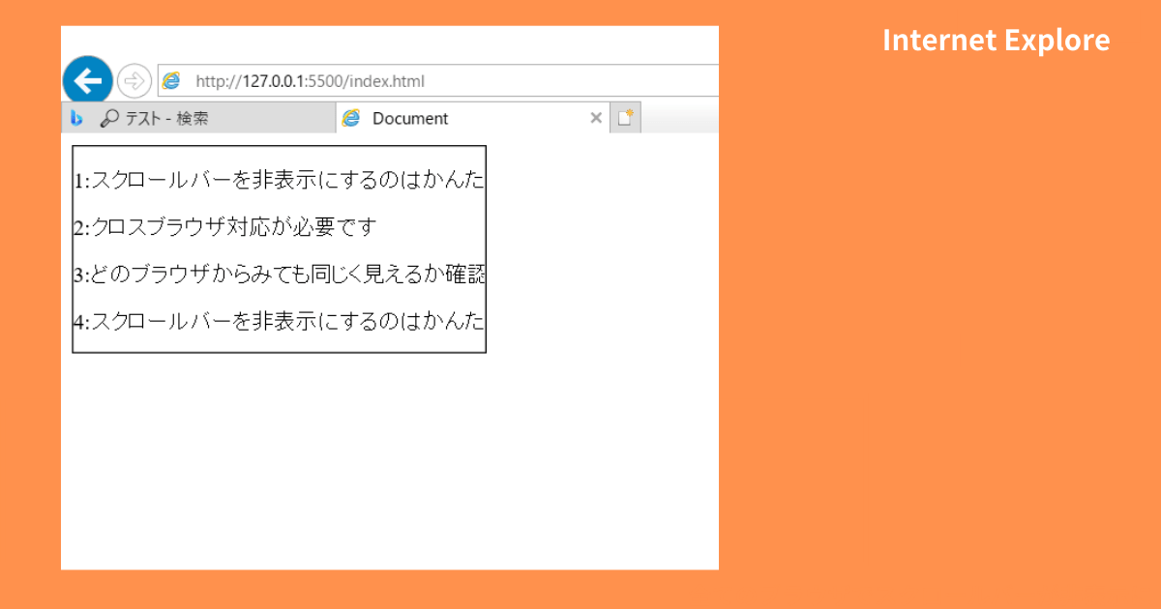Image resolution: width=1161 pixels, height=609 pixels.
Task: Click line 3 text starting with どのブラウザ
Action: [x=281, y=275]
